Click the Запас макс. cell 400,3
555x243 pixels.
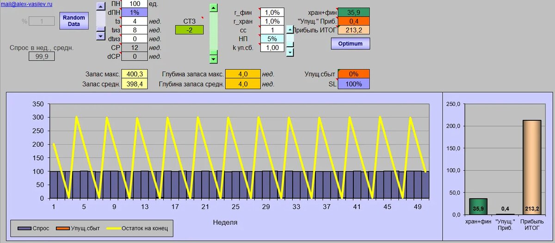[x=135, y=74]
